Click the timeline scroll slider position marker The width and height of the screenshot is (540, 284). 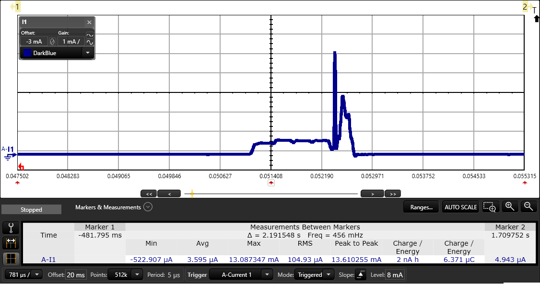click(x=192, y=194)
